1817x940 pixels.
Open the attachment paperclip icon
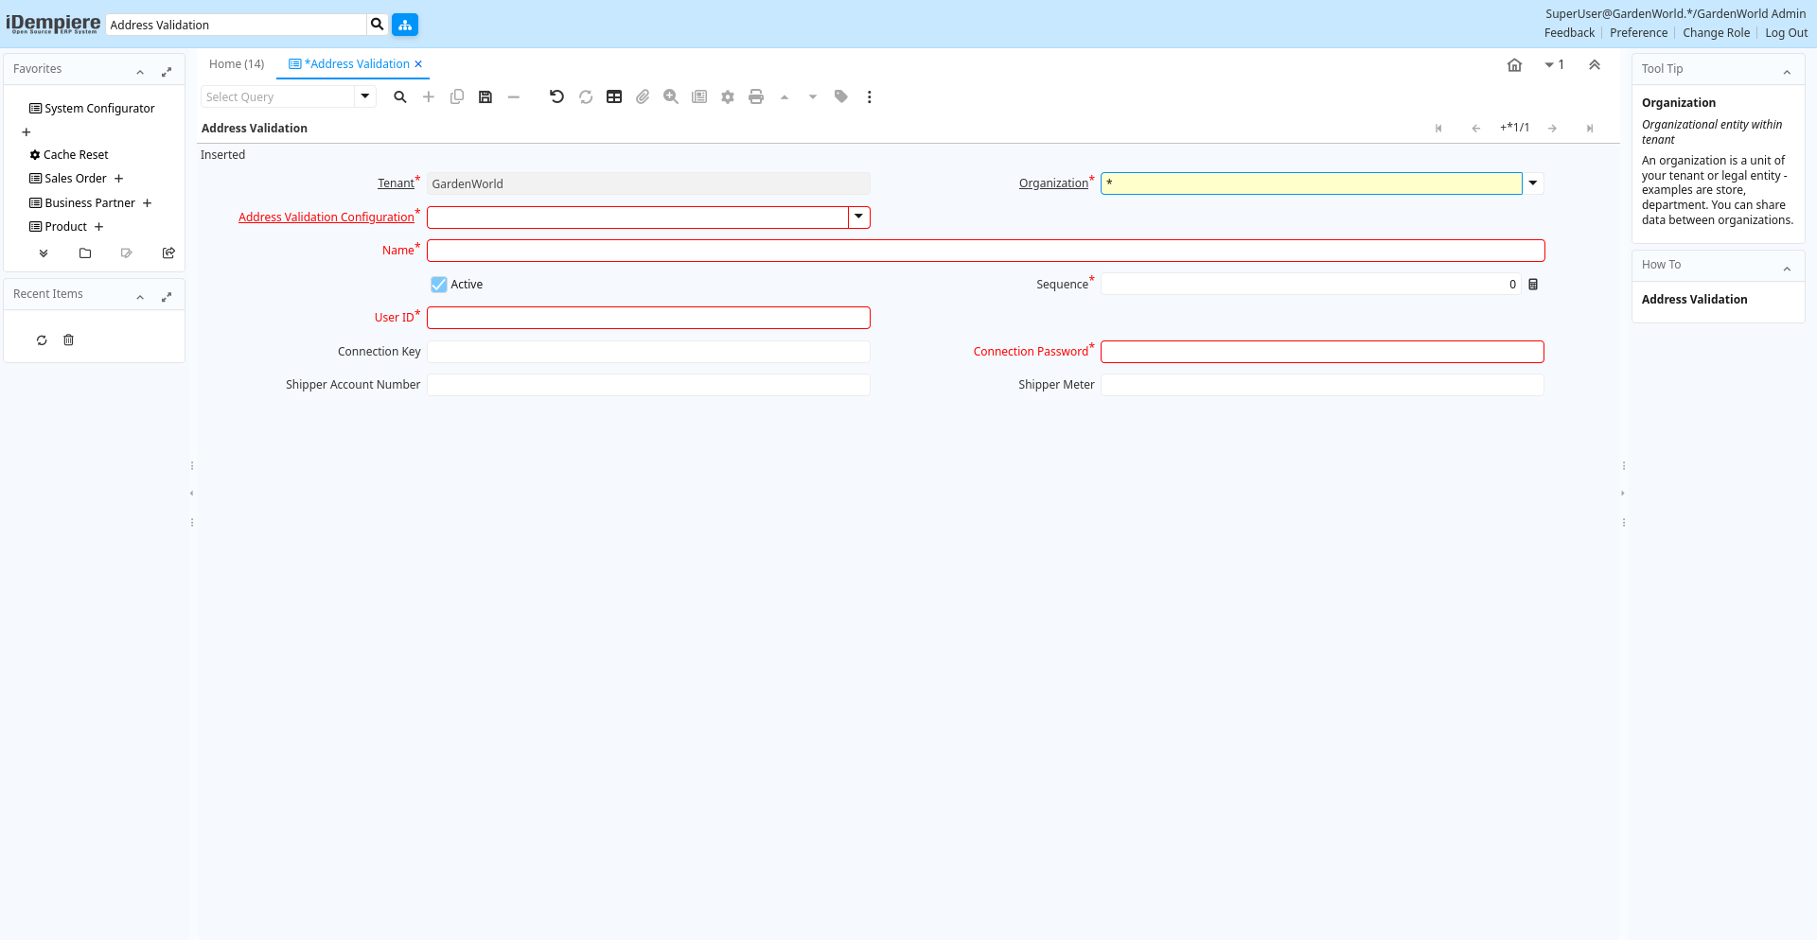point(643,96)
